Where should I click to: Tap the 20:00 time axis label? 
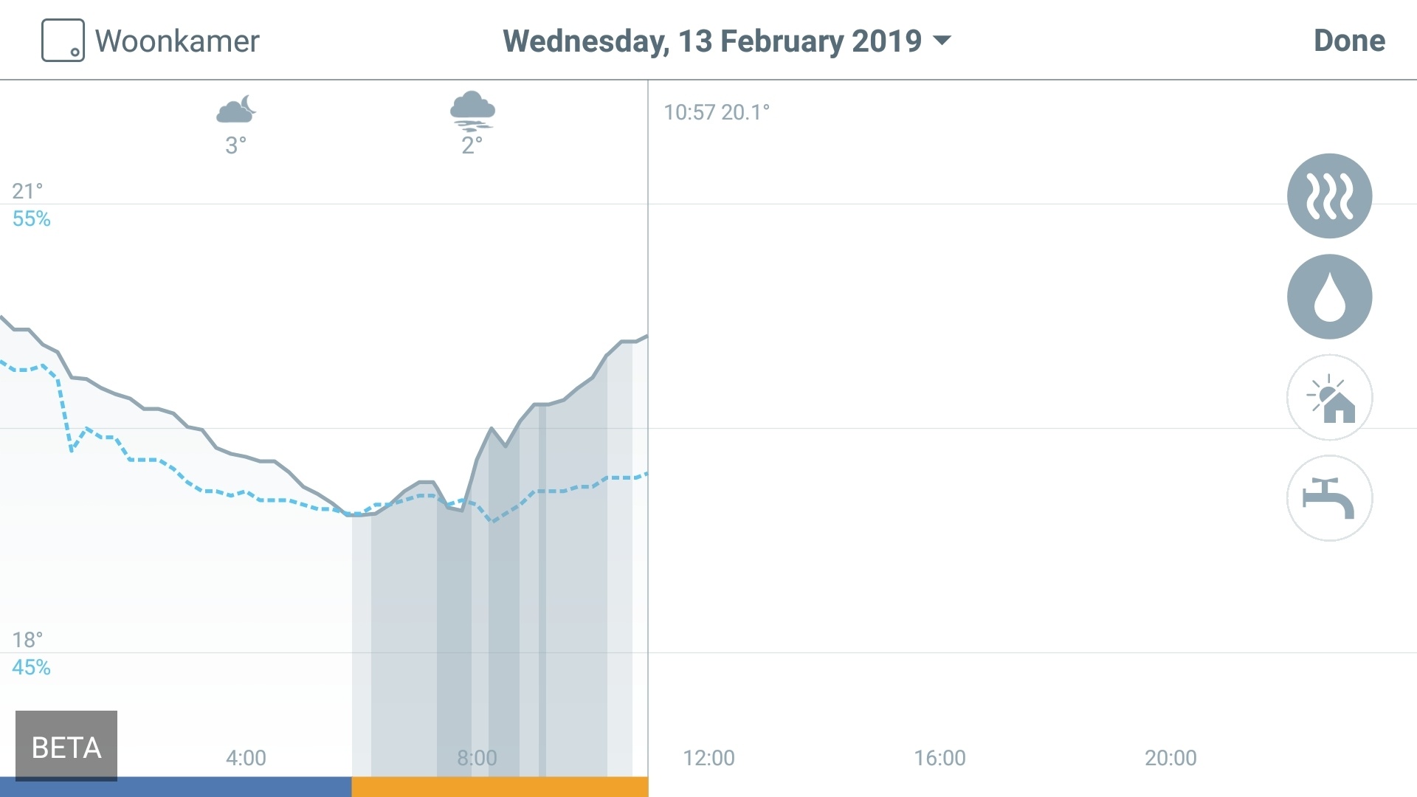tap(1171, 758)
